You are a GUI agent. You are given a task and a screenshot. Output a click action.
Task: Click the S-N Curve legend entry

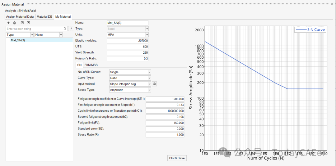pos(310,30)
